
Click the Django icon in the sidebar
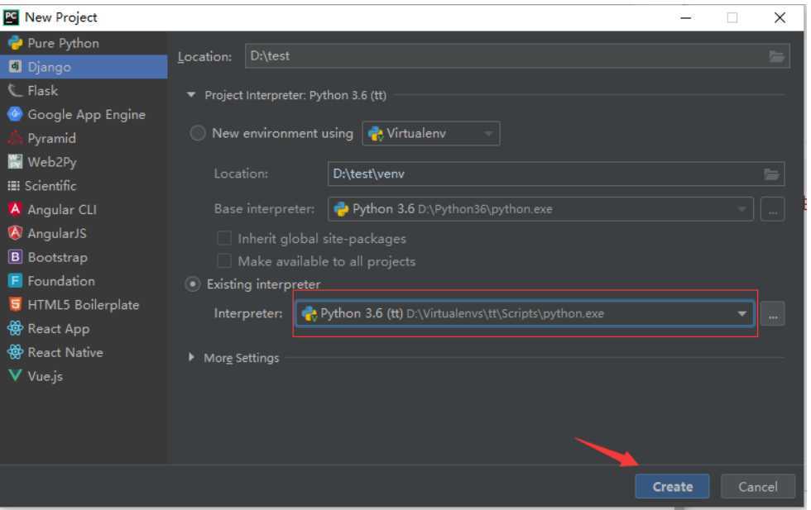click(x=15, y=67)
